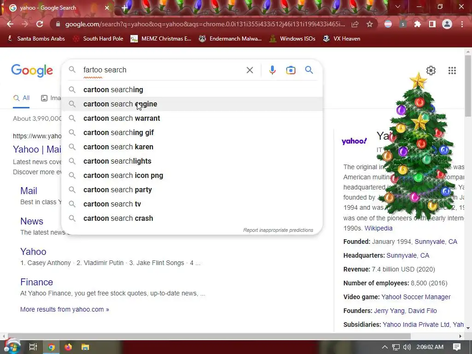Open the Finance sitelink
The height and width of the screenshot is (354, 472).
[x=36, y=282]
